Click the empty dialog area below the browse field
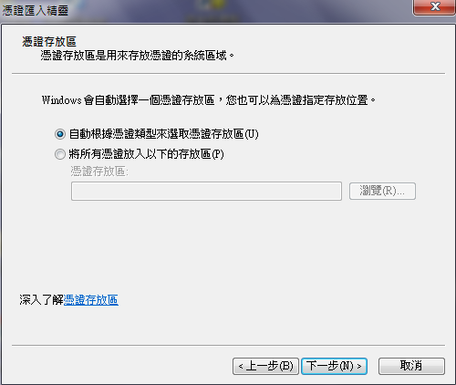The width and height of the screenshot is (456, 385). pyautogui.click(x=228, y=244)
